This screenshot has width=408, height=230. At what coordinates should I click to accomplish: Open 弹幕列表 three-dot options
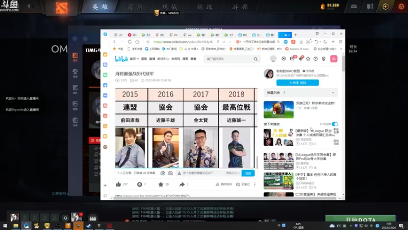click(284, 93)
